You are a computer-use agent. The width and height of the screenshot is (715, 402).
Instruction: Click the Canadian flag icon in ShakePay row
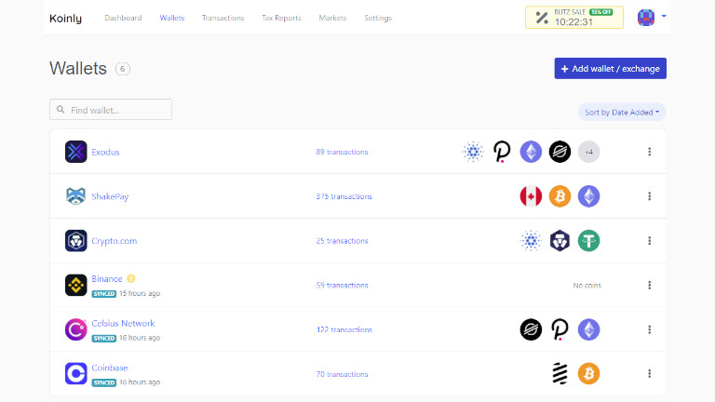coord(531,196)
